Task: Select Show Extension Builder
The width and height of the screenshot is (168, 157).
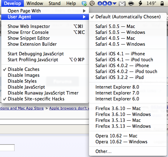Action: point(45,44)
